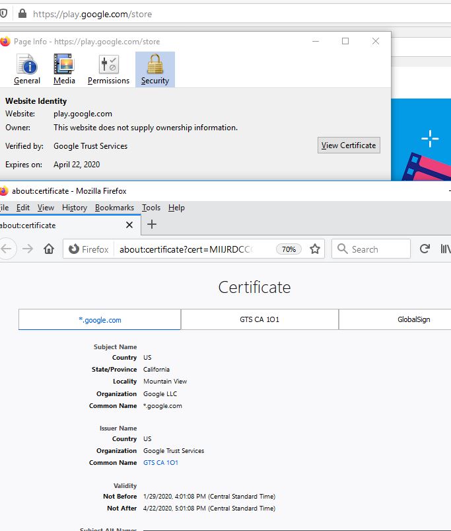This screenshot has height=531, width=451.
Task: Switch to the GTS CA 1O1 certificate tab
Action: [260, 319]
